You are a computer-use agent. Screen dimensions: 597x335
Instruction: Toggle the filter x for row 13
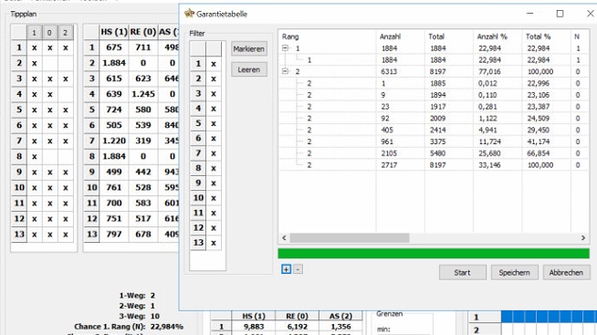click(x=214, y=243)
